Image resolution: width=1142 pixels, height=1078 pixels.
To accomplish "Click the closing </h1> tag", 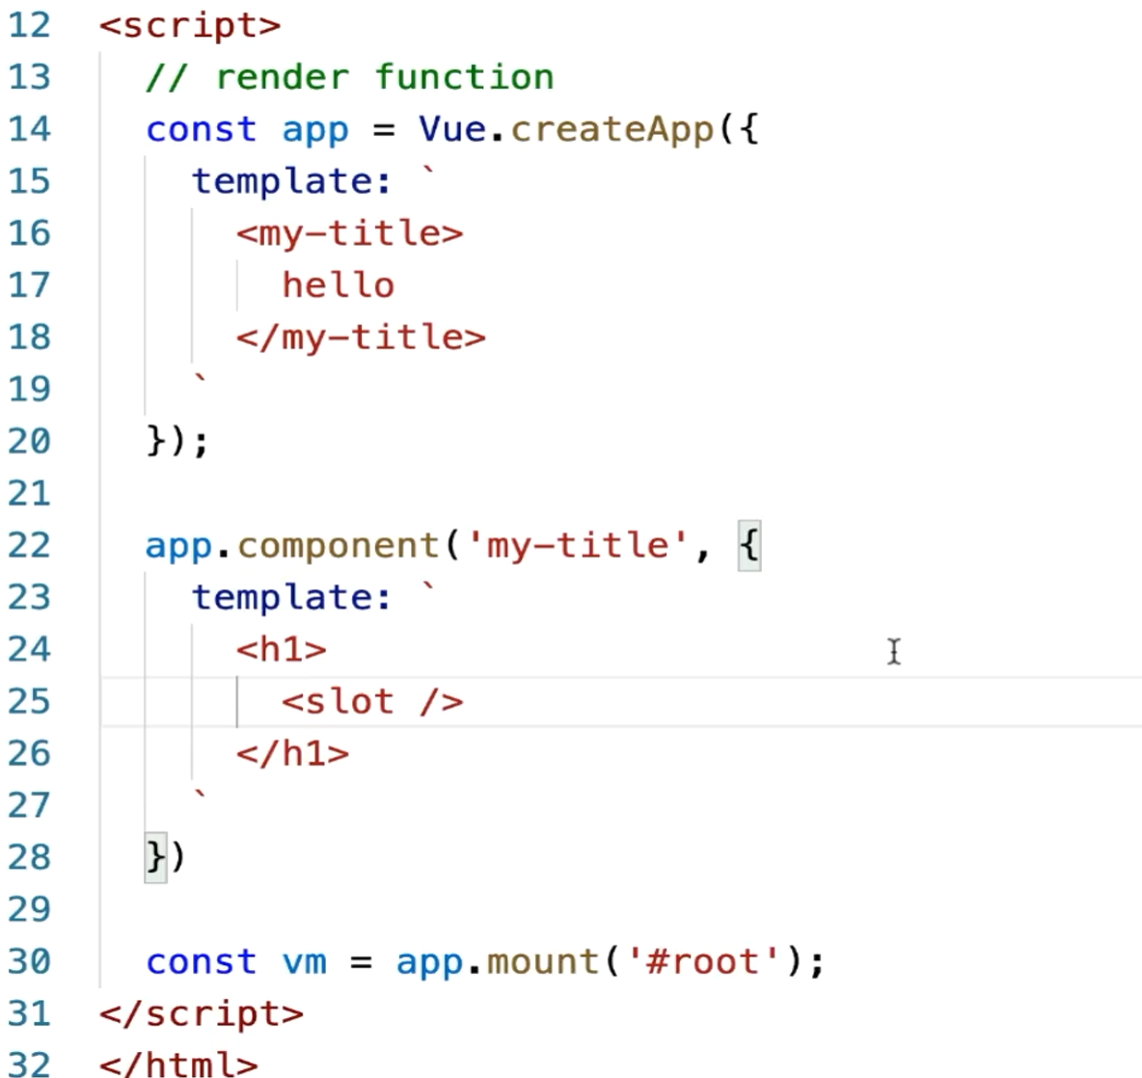I will (x=293, y=754).
